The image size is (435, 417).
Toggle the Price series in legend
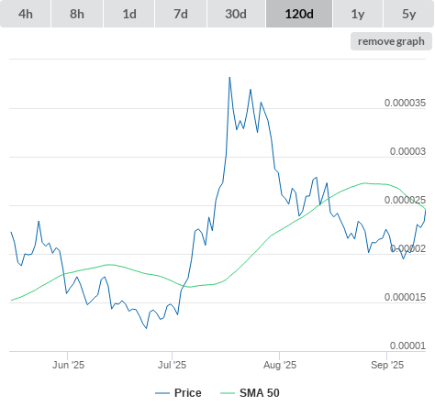click(178, 393)
